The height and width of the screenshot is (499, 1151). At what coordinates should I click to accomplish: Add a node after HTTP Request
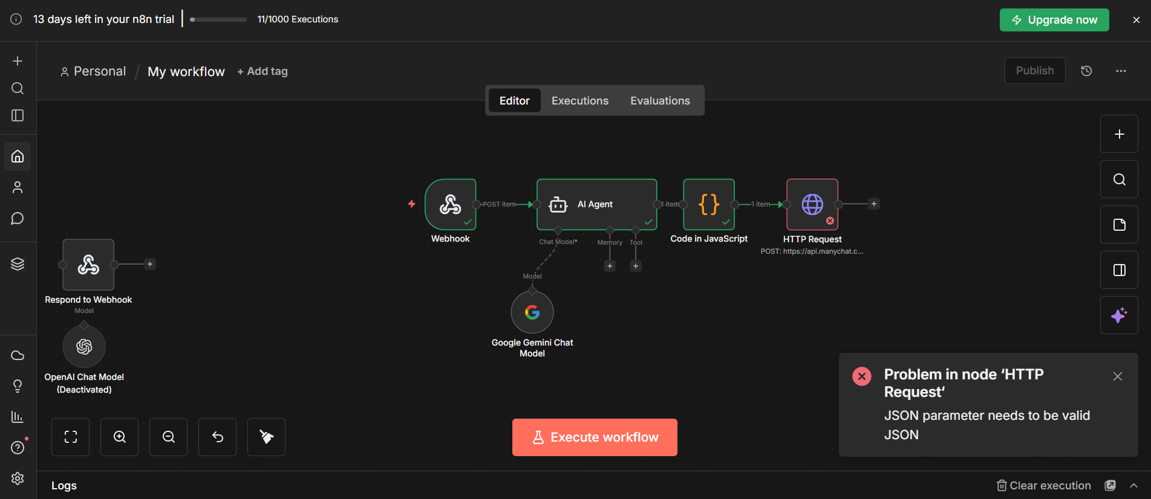point(874,204)
